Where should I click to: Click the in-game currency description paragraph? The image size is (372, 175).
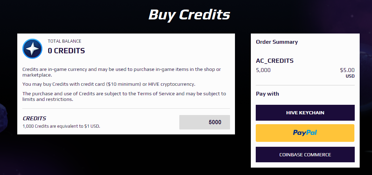pyautogui.click(x=122, y=72)
